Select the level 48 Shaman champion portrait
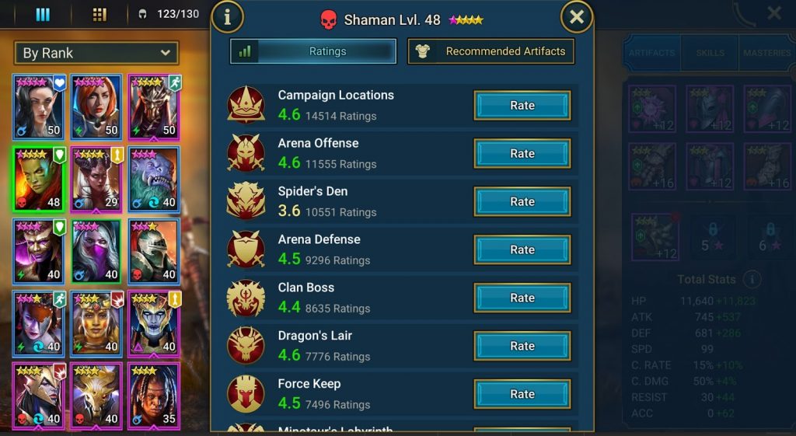 coord(39,179)
